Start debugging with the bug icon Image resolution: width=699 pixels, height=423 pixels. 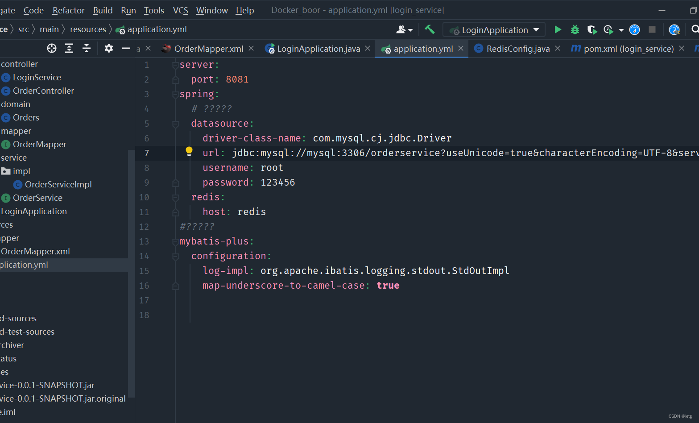tap(575, 29)
